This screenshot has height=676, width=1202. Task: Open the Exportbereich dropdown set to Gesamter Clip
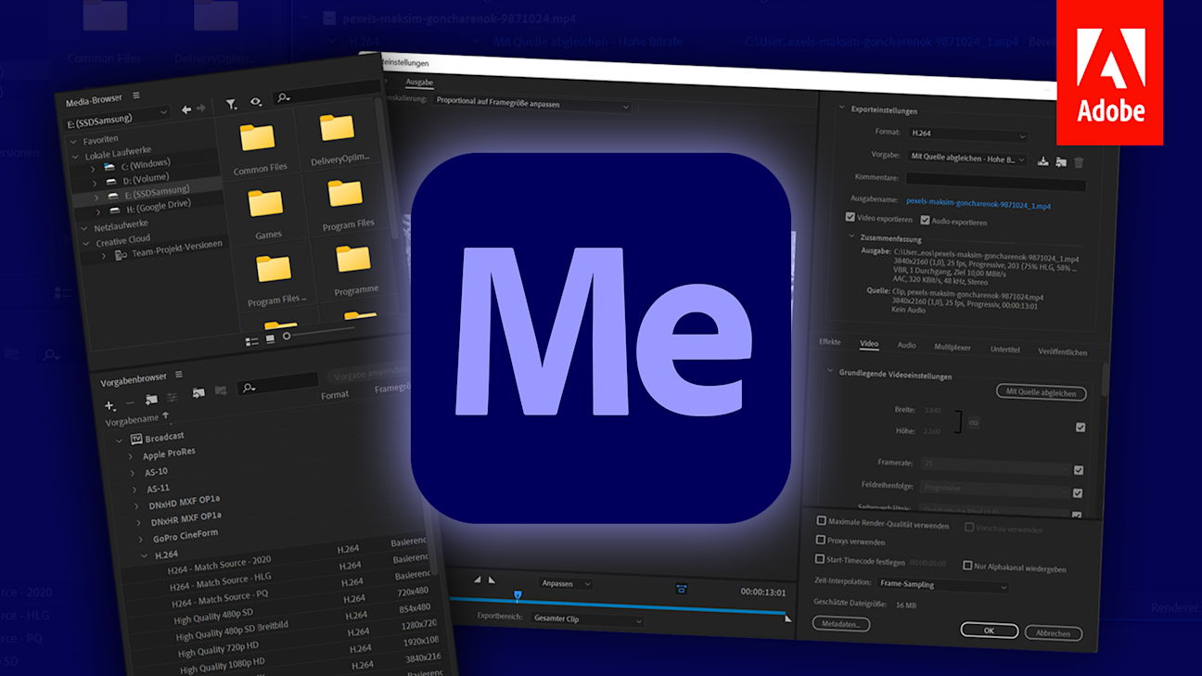tap(586, 619)
